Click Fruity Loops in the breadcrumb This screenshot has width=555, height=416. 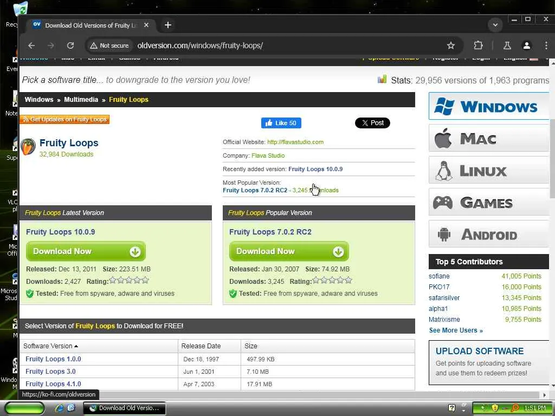pyautogui.click(x=128, y=100)
